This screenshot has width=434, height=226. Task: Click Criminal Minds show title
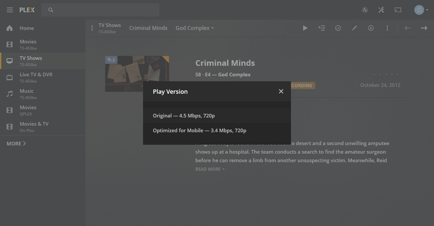(225, 63)
